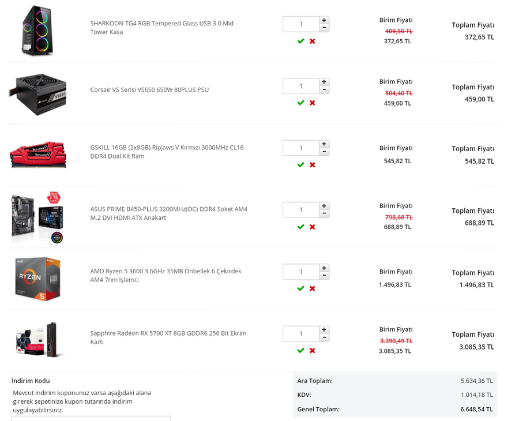Confirm quantity with green check for SHARKOON case

pyautogui.click(x=300, y=41)
